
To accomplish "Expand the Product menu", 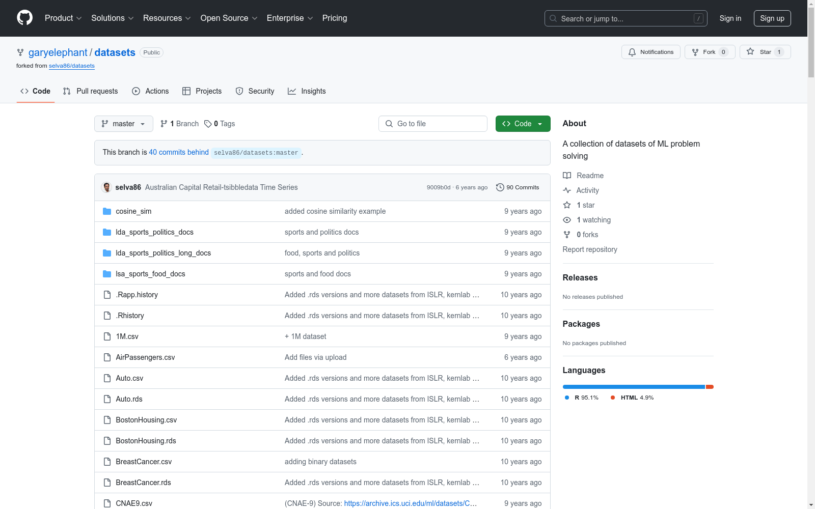I will (63, 18).
